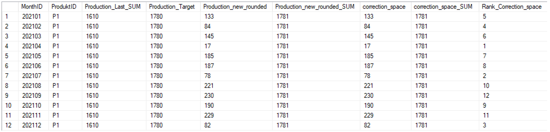Select the ProduktID column header
Screen dimensions: 550x132
pos(65,7)
